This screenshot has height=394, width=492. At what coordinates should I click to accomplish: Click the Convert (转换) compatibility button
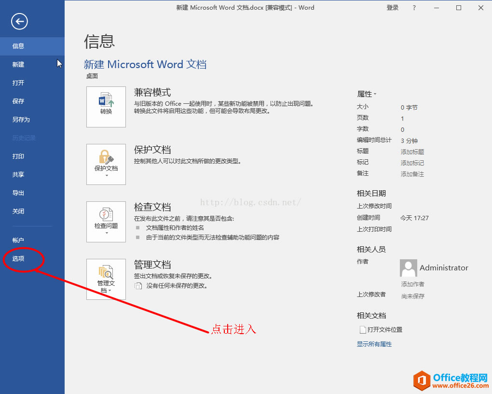(106, 107)
